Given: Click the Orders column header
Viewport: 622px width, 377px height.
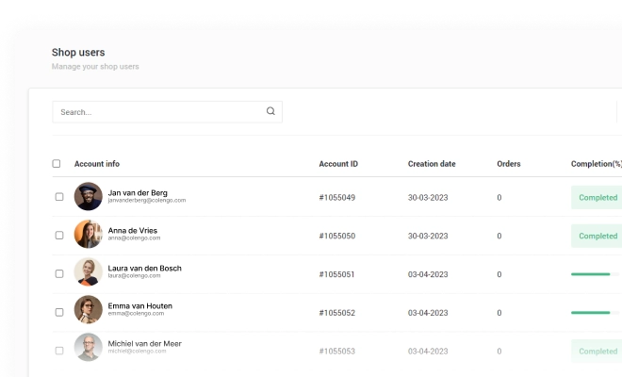Looking at the screenshot, I should [x=509, y=164].
